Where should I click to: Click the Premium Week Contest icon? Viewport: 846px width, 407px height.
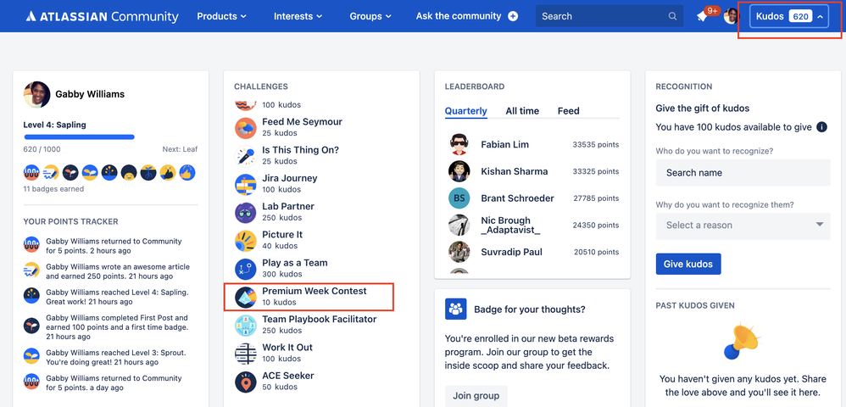[x=246, y=297]
